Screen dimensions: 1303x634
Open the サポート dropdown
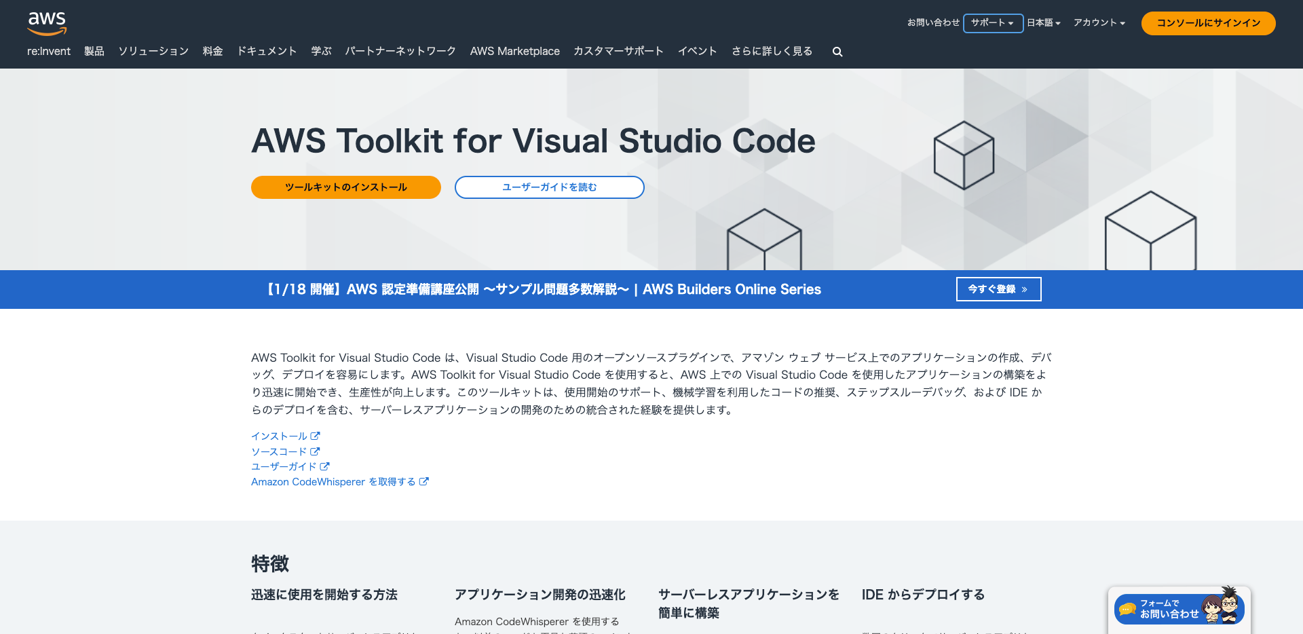coord(993,22)
